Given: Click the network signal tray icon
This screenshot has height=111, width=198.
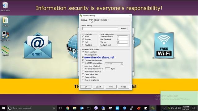Looking at the screenshot, I should [176, 108].
